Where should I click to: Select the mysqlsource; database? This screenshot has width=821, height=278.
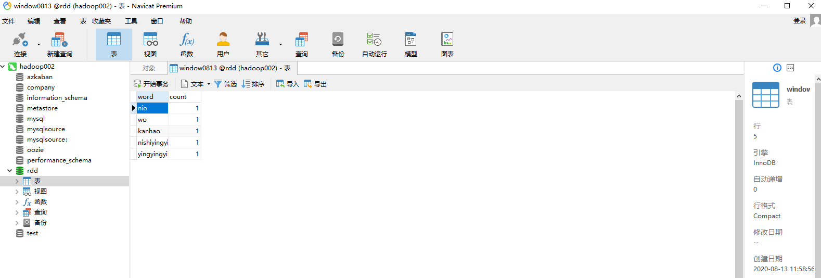[47, 140]
